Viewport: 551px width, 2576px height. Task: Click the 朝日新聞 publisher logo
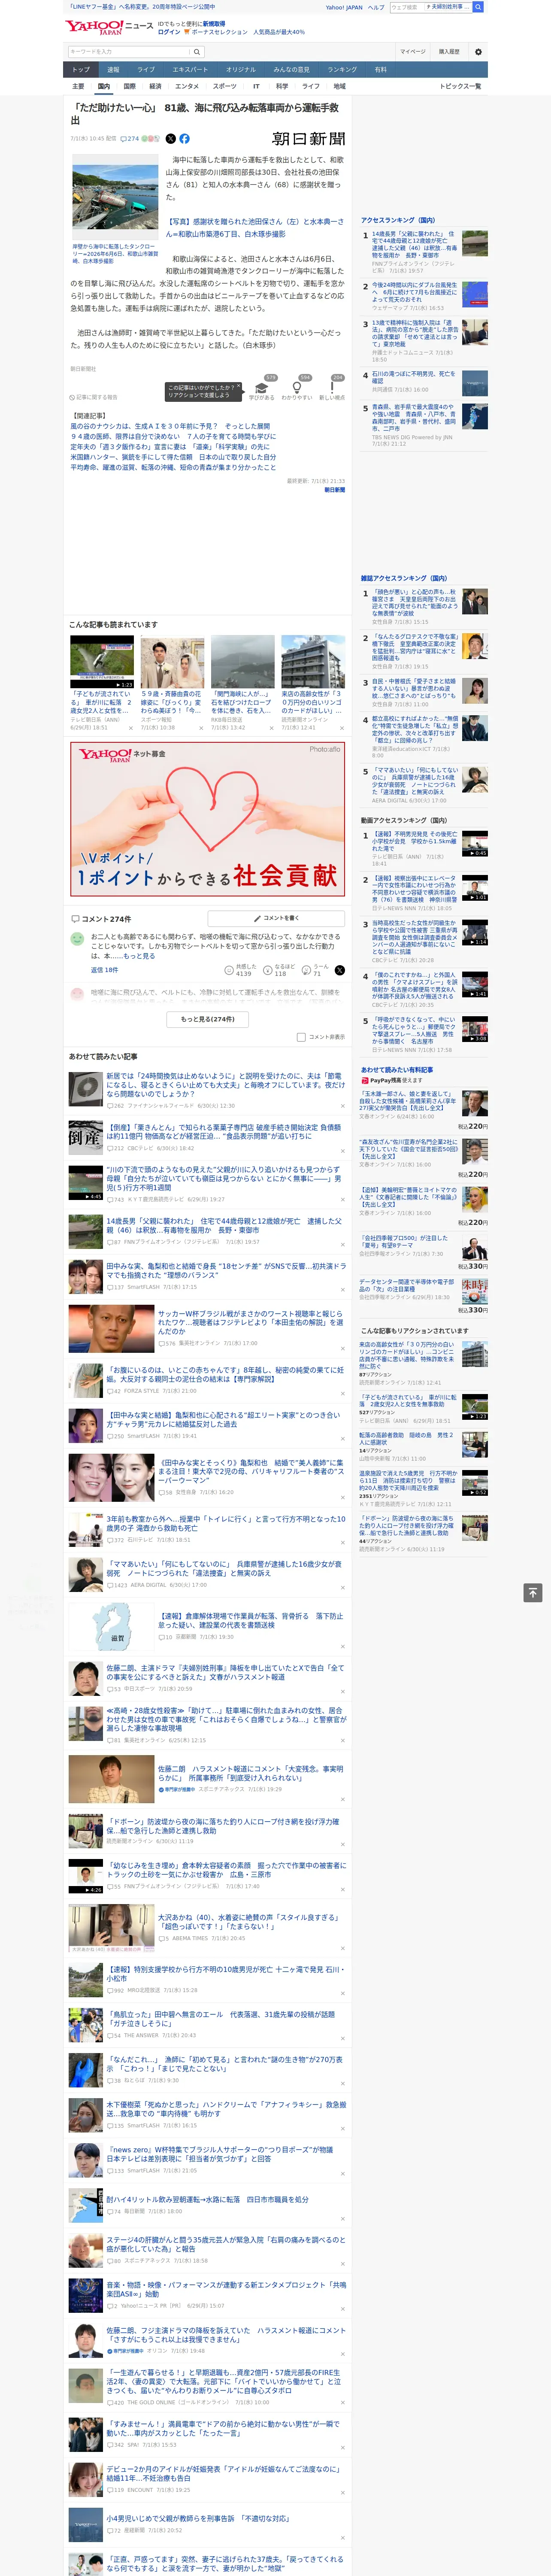pos(309,139)
